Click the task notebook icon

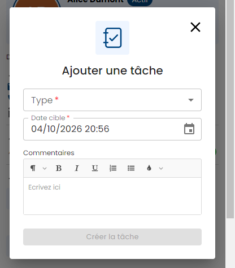point(112,38)
